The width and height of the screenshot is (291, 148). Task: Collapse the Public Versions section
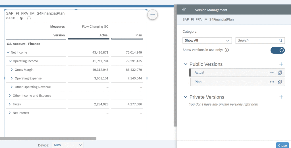(x=185, y=64)
